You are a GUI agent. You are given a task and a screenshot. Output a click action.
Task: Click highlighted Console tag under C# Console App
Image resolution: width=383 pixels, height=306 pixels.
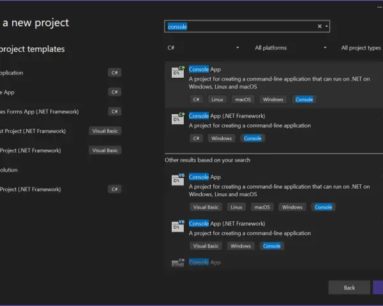(304, 99)
